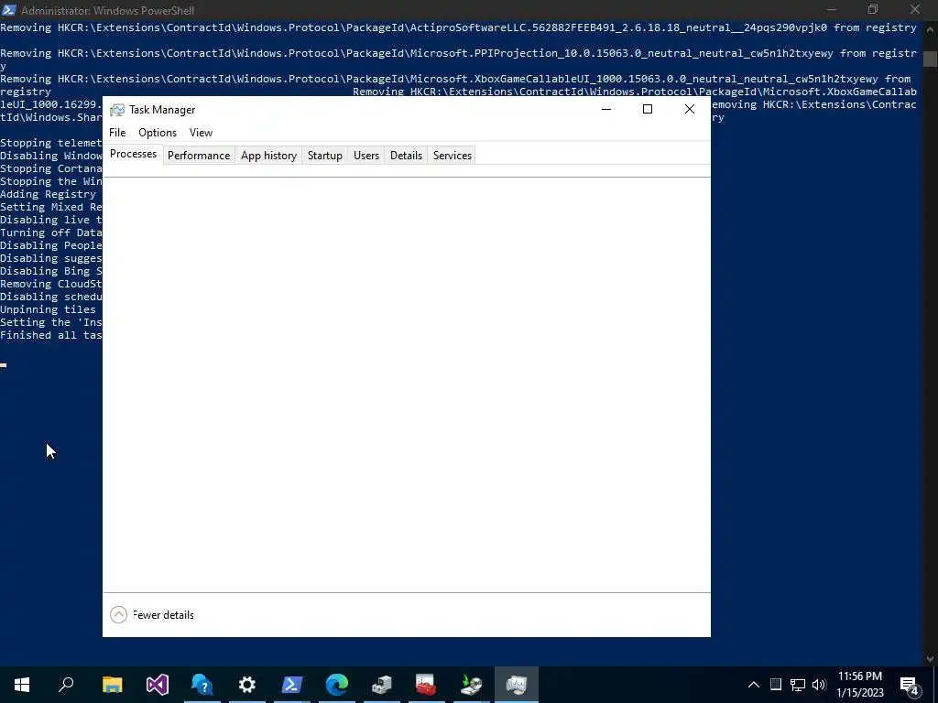The height and width of the screenshot is (703, 938).
Task: Switch to PowerShell in the taskbar
Action: click(292, 685)
